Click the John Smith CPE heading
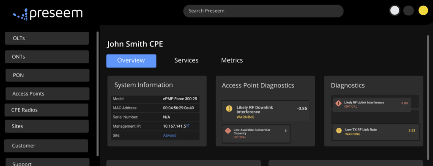The height and width of the screenshot is (166, 433). pos(135,44)
